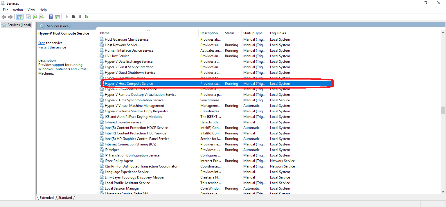Pause the service using the pause icon
446x207 pixels.
tap(80, 17)
